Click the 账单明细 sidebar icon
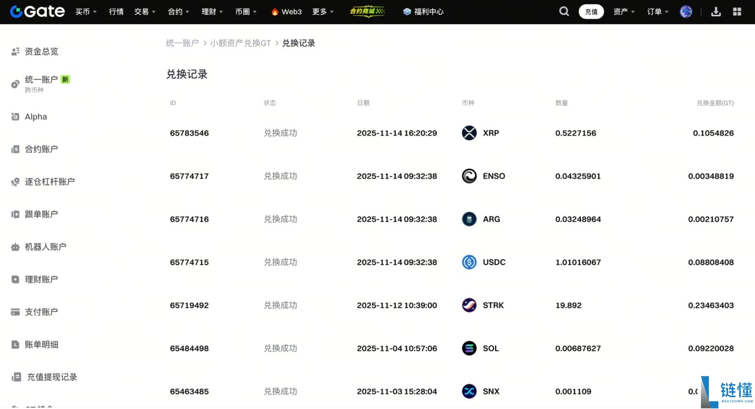Viewport: 755px width, 409px height. [x=15, y=344]
